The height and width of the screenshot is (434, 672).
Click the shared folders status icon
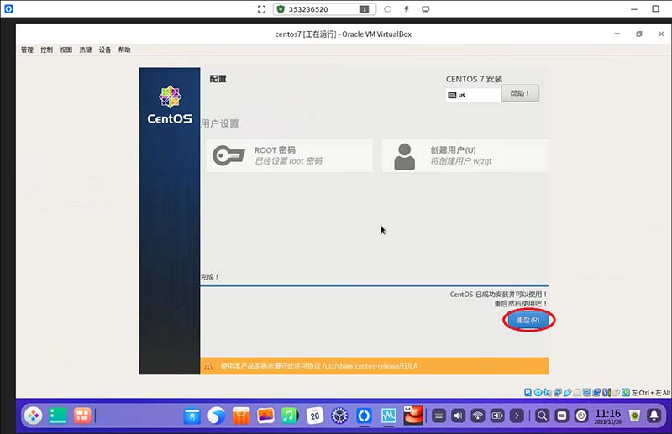[x=577, y=392]
